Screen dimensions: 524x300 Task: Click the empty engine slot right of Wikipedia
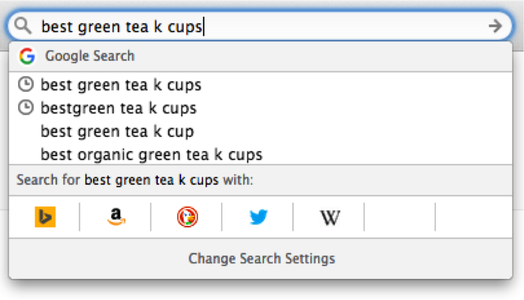click(400, 217)
